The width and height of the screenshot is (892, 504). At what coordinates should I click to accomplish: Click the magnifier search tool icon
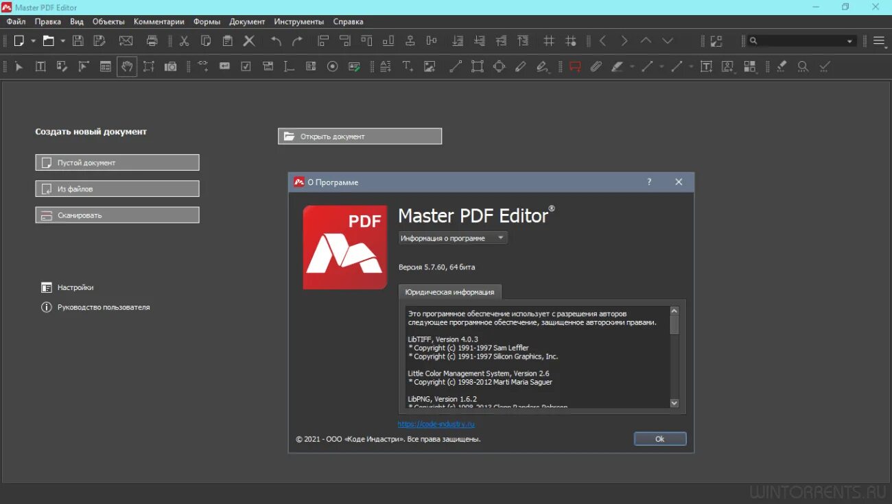803,67
